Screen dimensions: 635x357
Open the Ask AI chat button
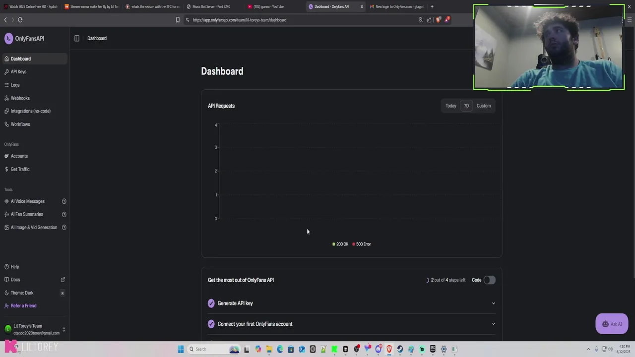612,324
